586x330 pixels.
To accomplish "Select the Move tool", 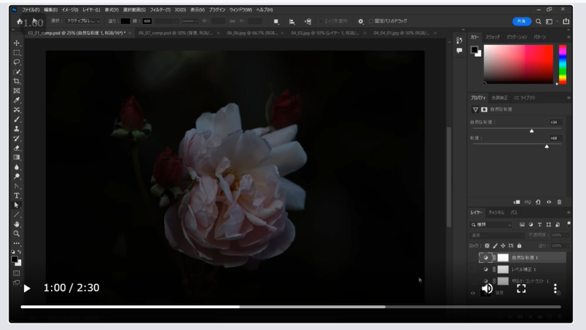I will [17, 43].
